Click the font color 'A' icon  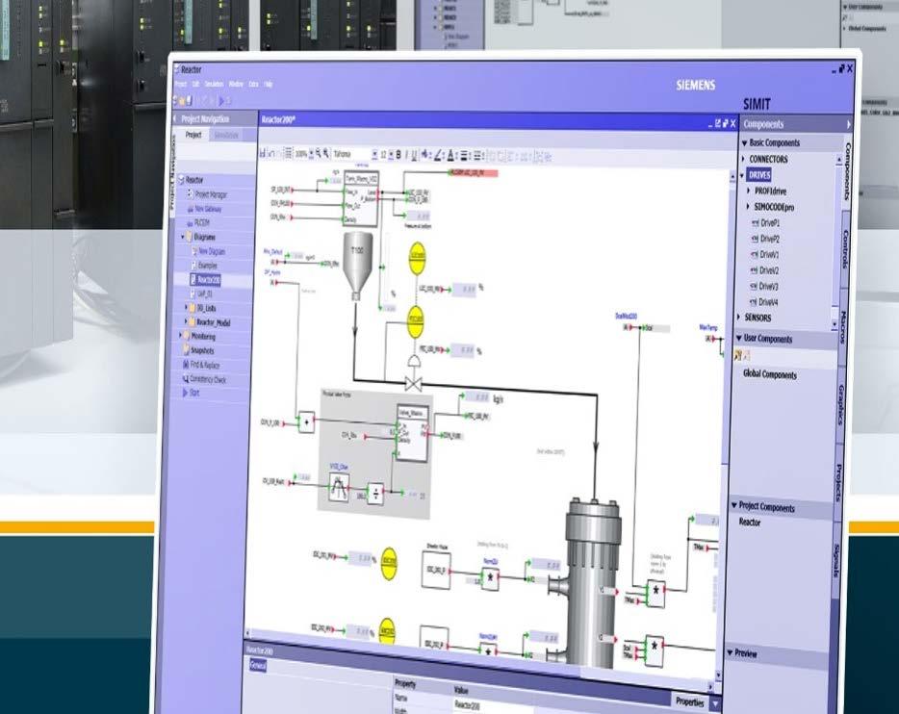point(450,155)
